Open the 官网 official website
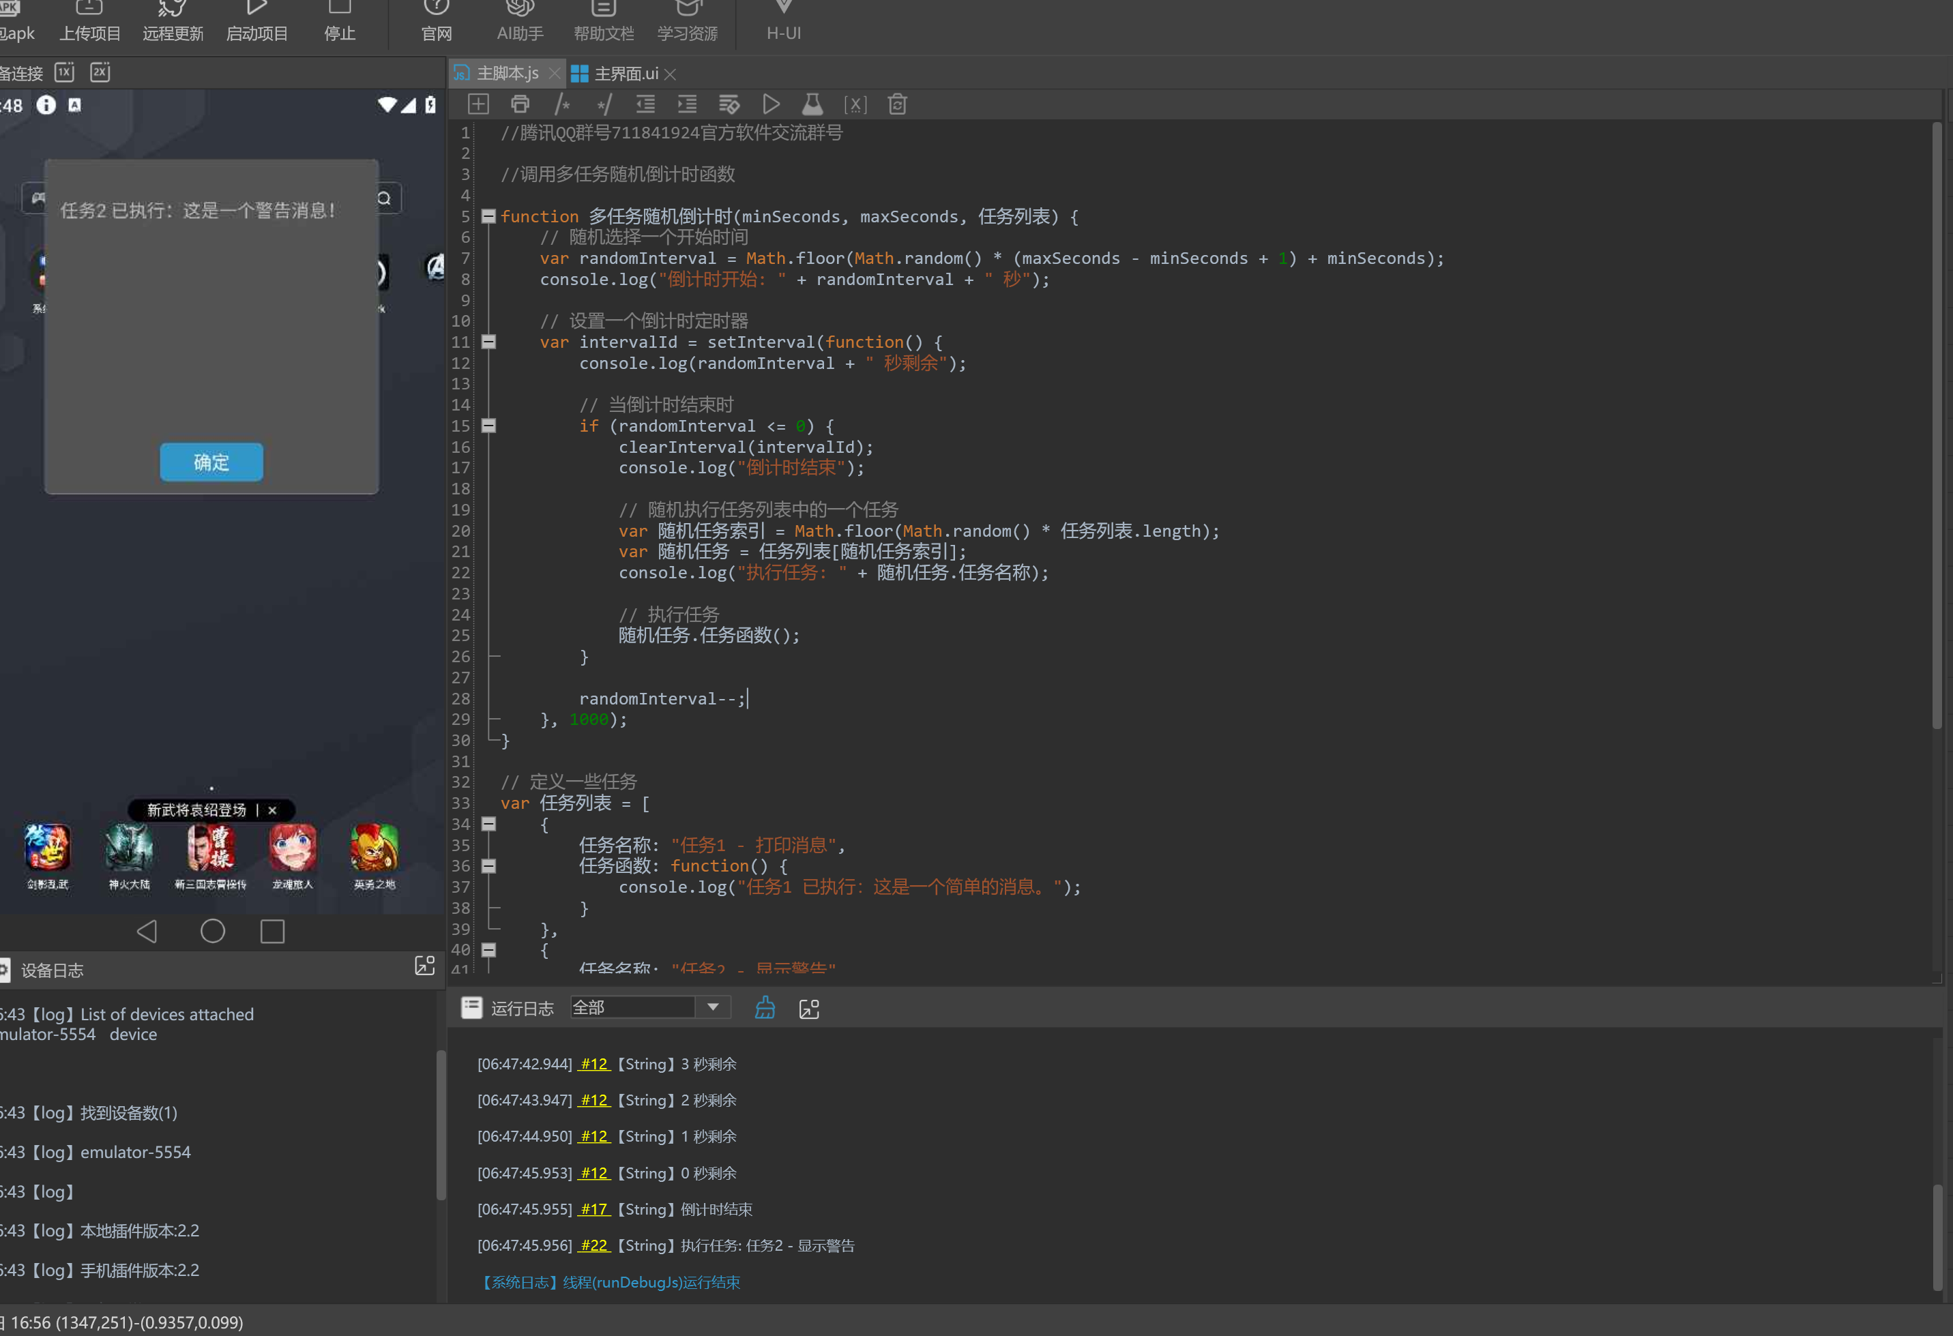The height and width of the screenshot is (1336, 1953). [436, 23]
